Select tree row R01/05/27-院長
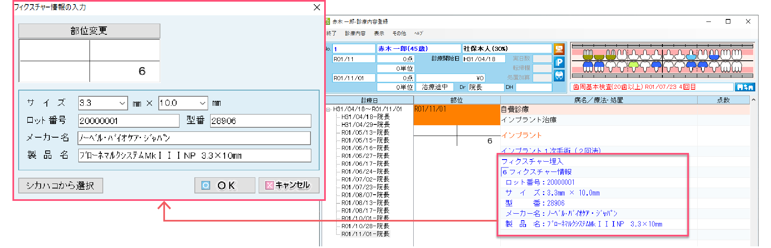Screen dimensions: 771x248 click(x=365, y=156)
